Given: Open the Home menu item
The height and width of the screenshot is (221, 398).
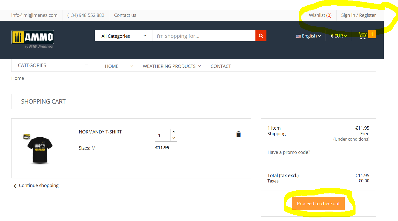Looking at the screenshot, I should pyautogui.click(x=112, y=66).
